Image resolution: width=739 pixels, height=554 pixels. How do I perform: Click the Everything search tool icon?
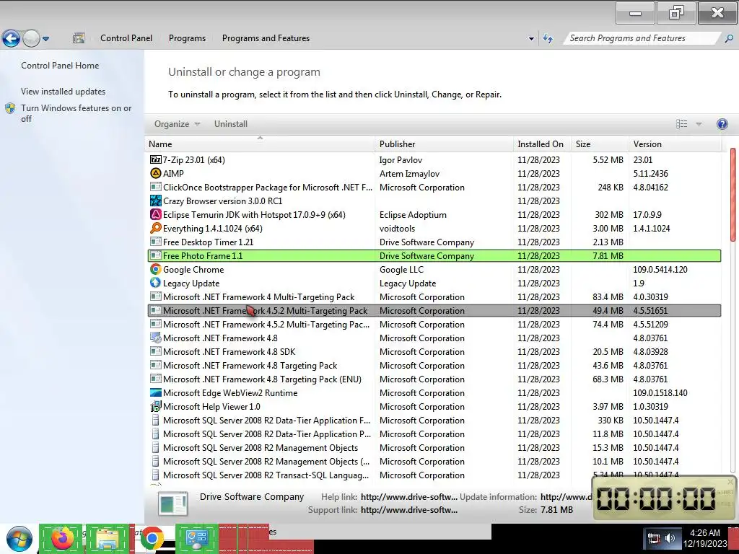pos(156,228)
